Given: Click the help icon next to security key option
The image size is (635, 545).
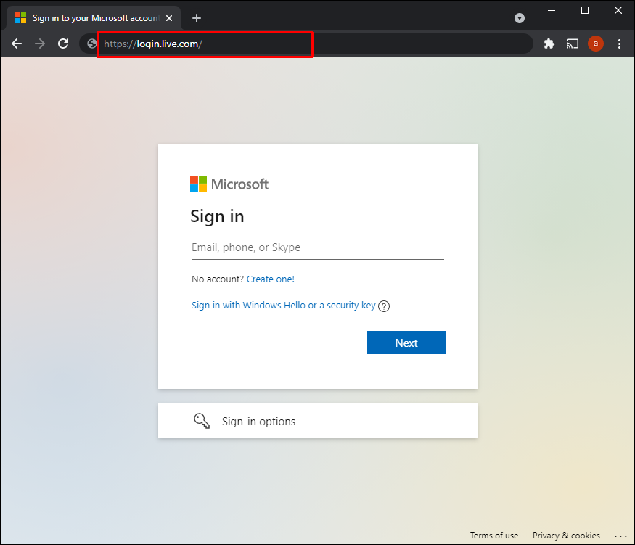Looking at the screenshot, I should [384, 306].
